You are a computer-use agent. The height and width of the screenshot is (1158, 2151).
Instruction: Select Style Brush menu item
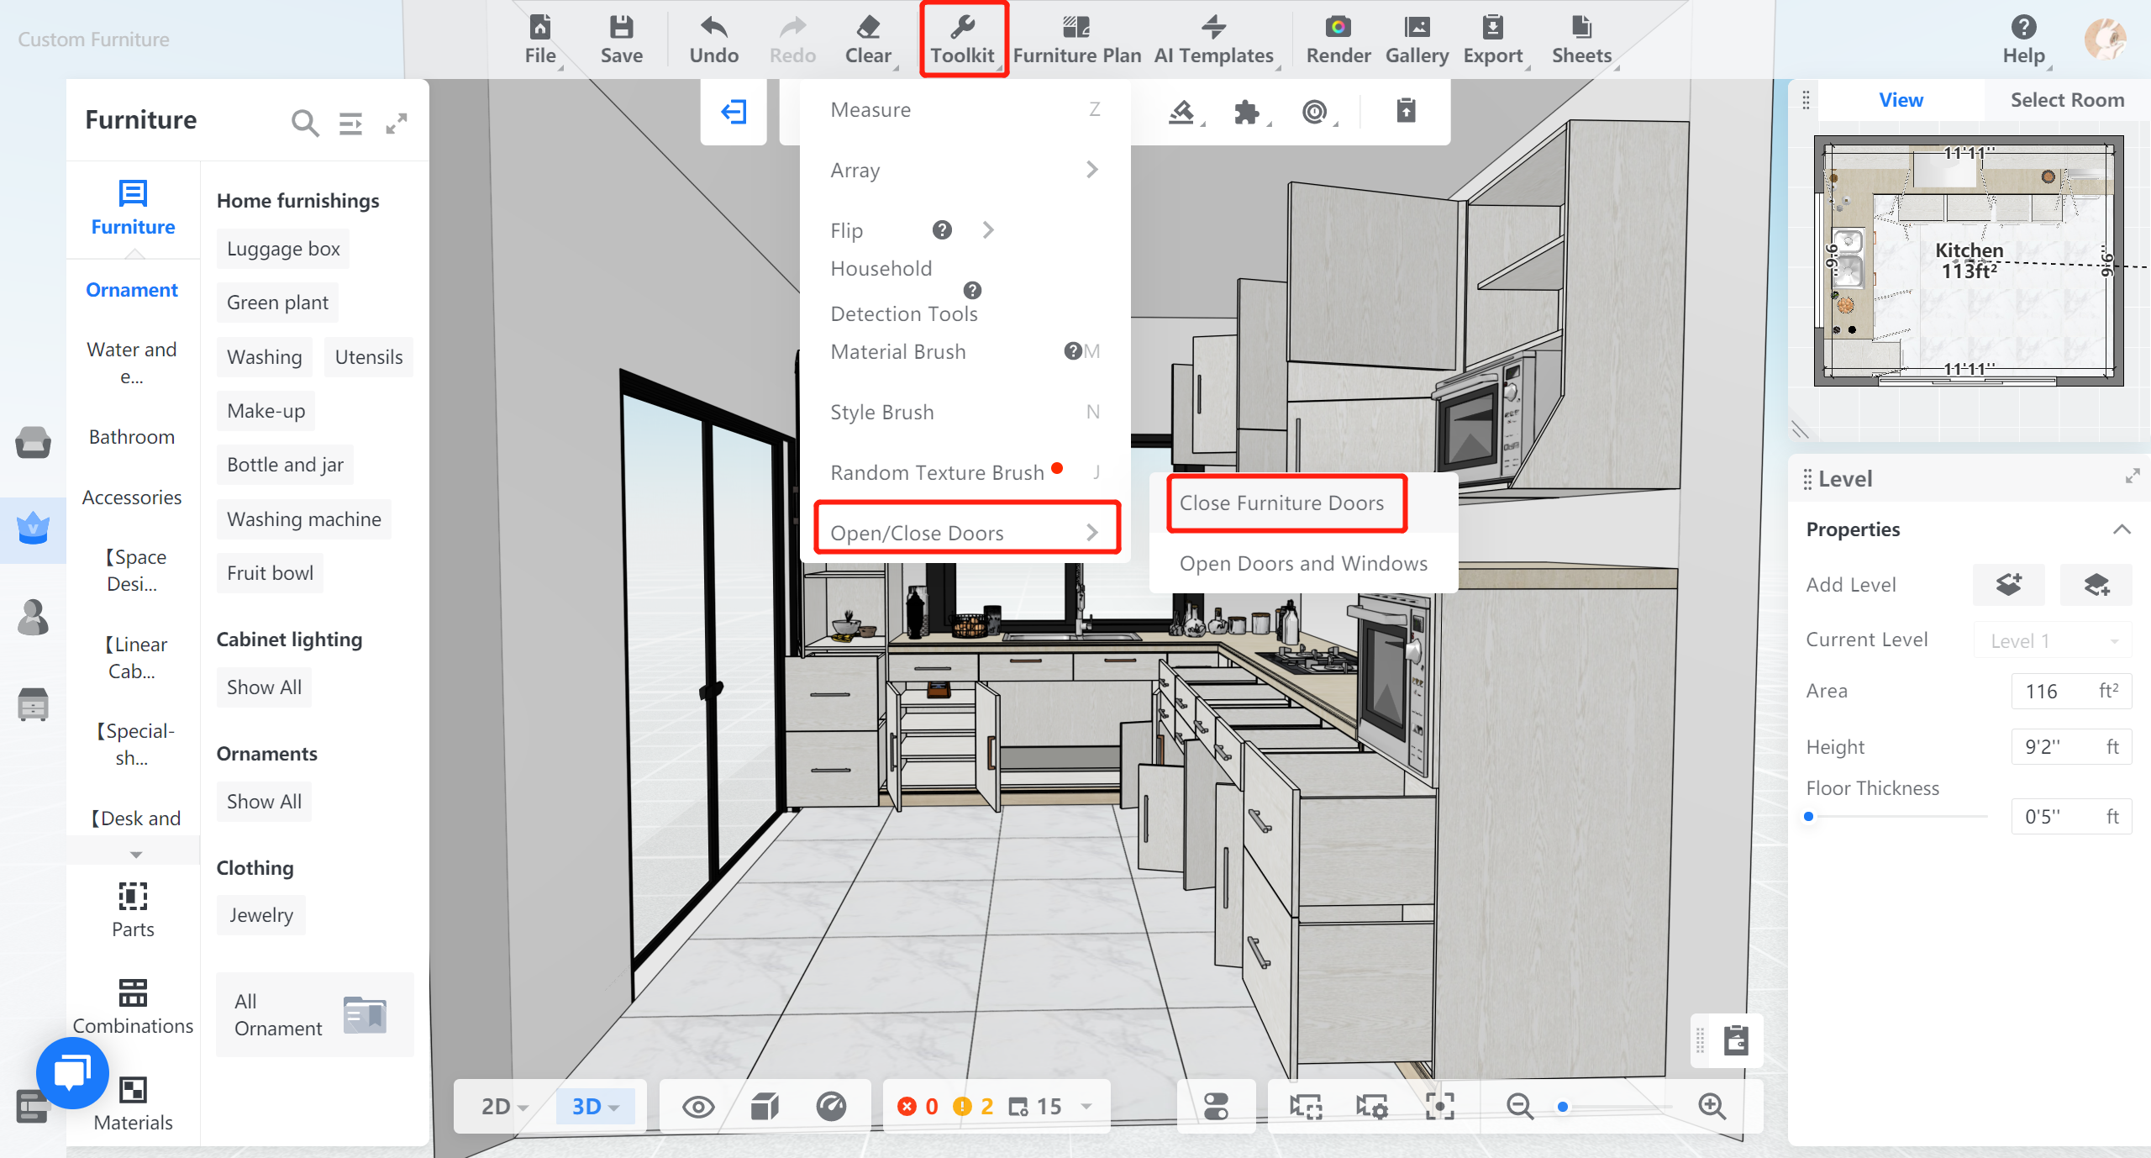point(965,412)
